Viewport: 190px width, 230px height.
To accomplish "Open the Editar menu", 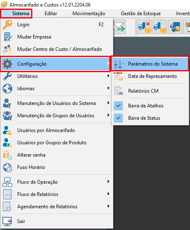I will pyautogui.click(x=51, y=14).
